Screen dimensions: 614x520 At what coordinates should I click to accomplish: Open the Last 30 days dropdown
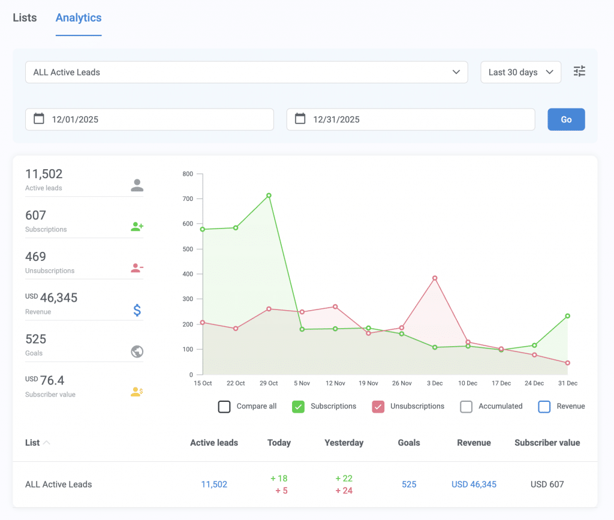tap(520, 72)
